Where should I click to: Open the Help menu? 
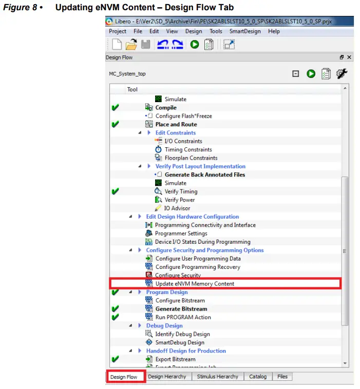tap(274, 31)
